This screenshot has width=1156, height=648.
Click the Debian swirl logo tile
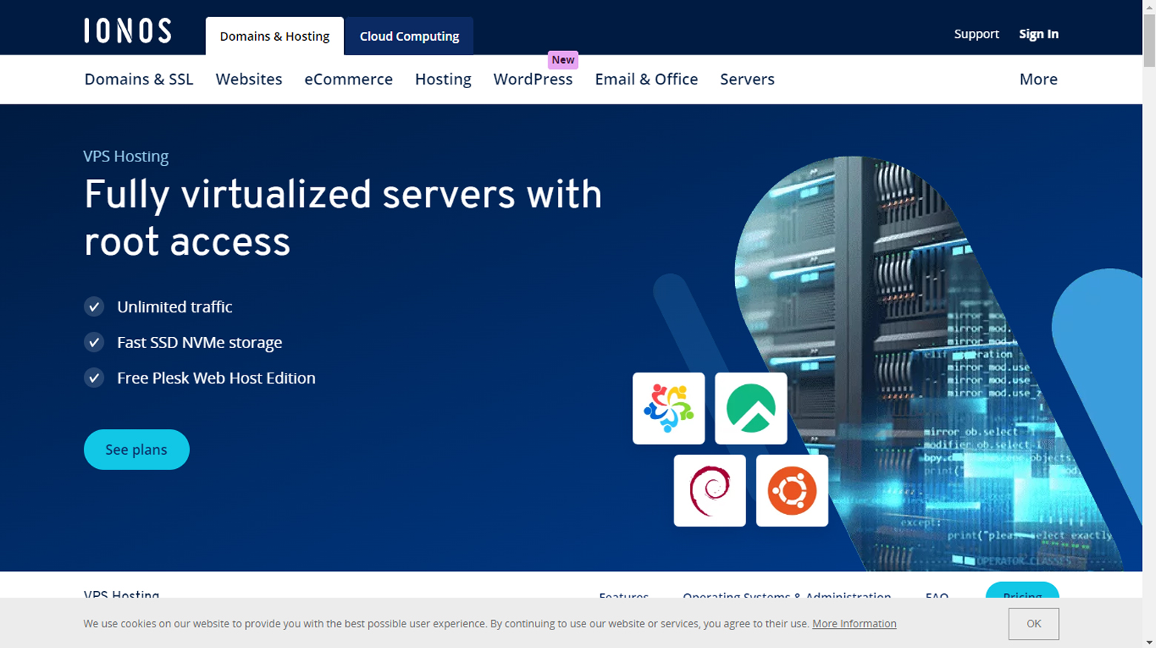[x=710, y=490]
